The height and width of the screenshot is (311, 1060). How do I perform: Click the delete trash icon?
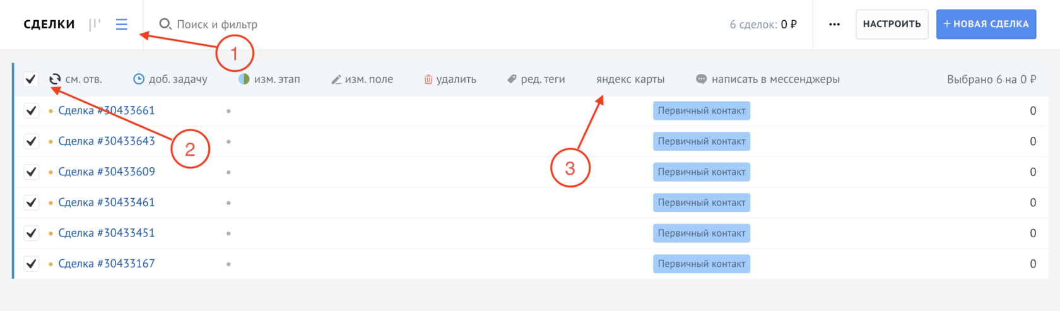point(428,79)
